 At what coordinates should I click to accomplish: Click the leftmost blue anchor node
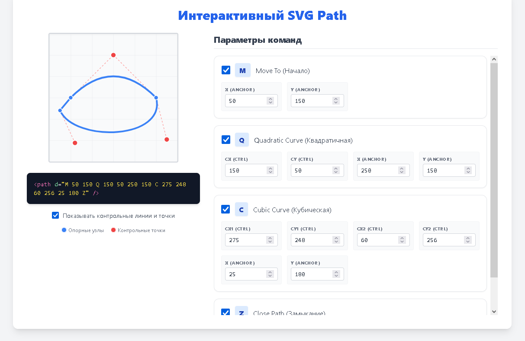click(60, 111)
